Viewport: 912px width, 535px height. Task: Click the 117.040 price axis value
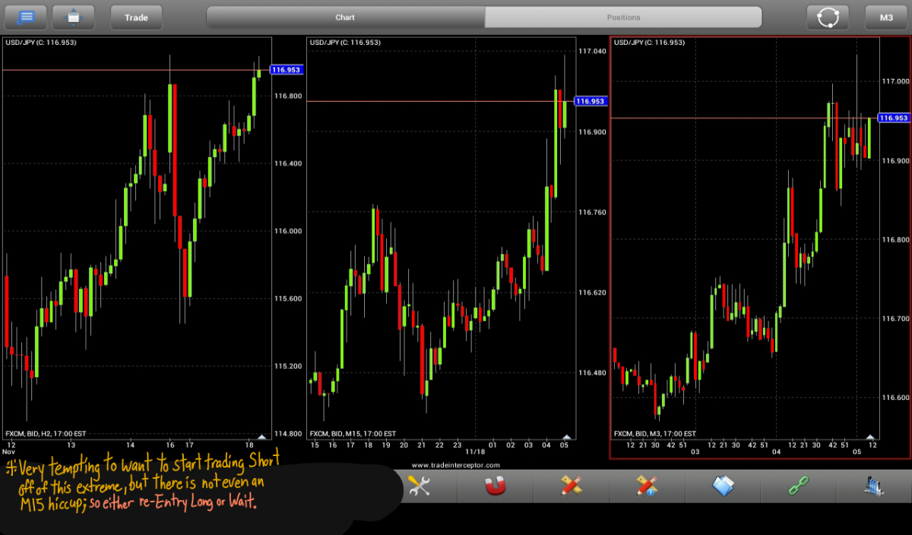pos(592,51)
